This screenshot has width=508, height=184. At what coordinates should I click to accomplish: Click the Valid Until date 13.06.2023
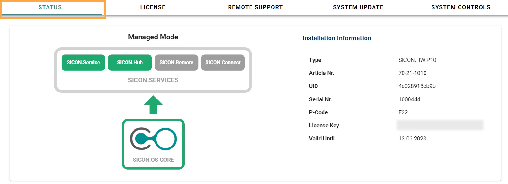(x=412, y=139)
